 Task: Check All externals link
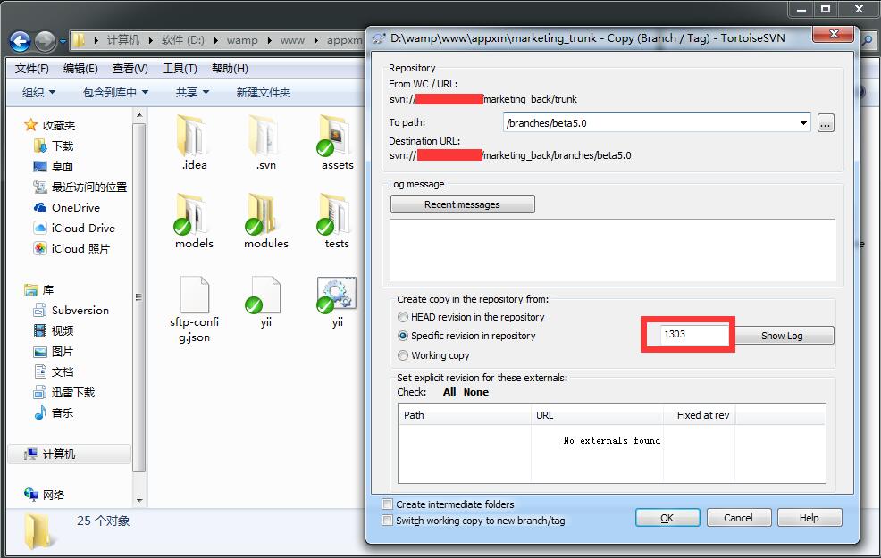[x=449, y=393]
